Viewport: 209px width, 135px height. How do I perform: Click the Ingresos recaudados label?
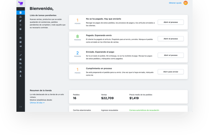(110, 110)
